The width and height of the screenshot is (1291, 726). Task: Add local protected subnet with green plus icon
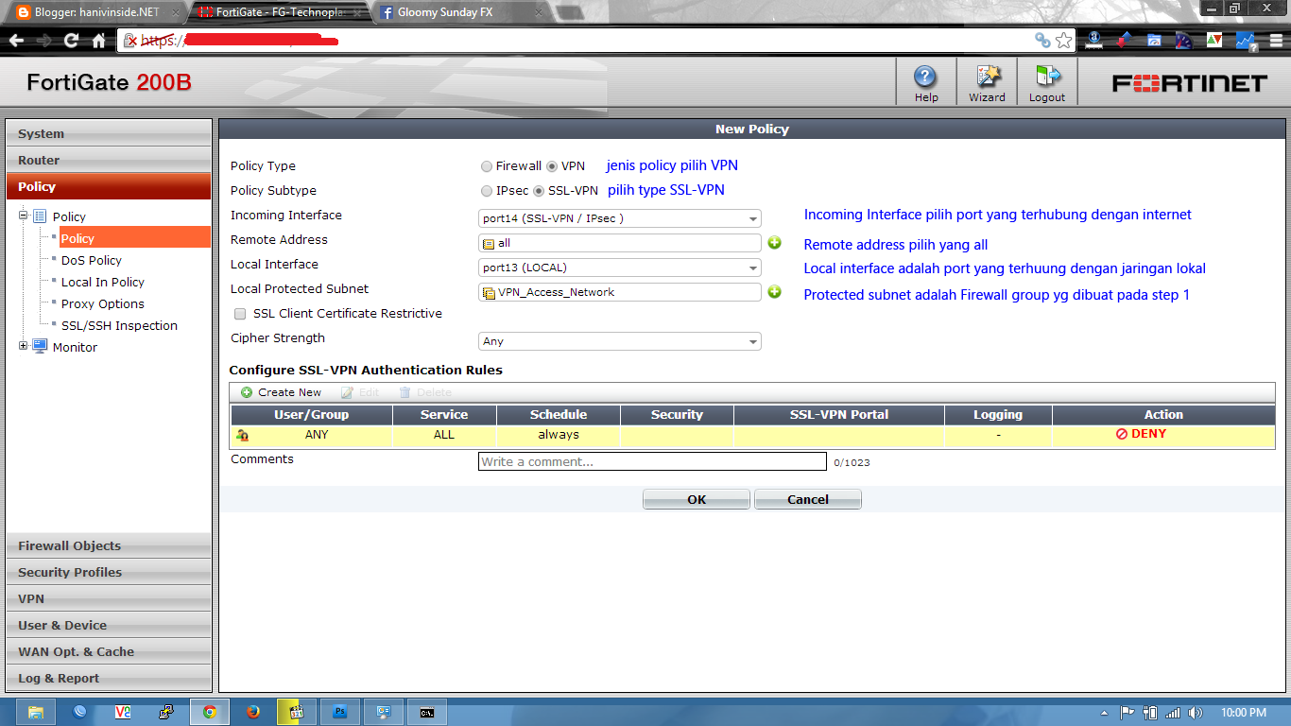[774, 292]
